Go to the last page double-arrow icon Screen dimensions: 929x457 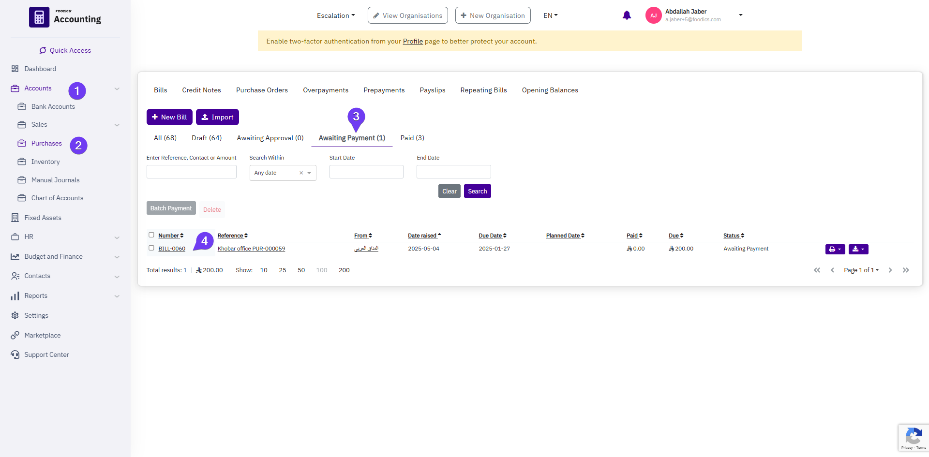point(906,270)
